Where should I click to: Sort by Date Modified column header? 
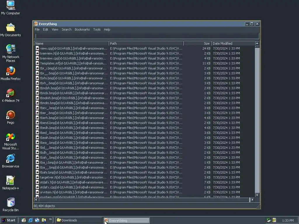pyautogui.click(x=233, y=43)
